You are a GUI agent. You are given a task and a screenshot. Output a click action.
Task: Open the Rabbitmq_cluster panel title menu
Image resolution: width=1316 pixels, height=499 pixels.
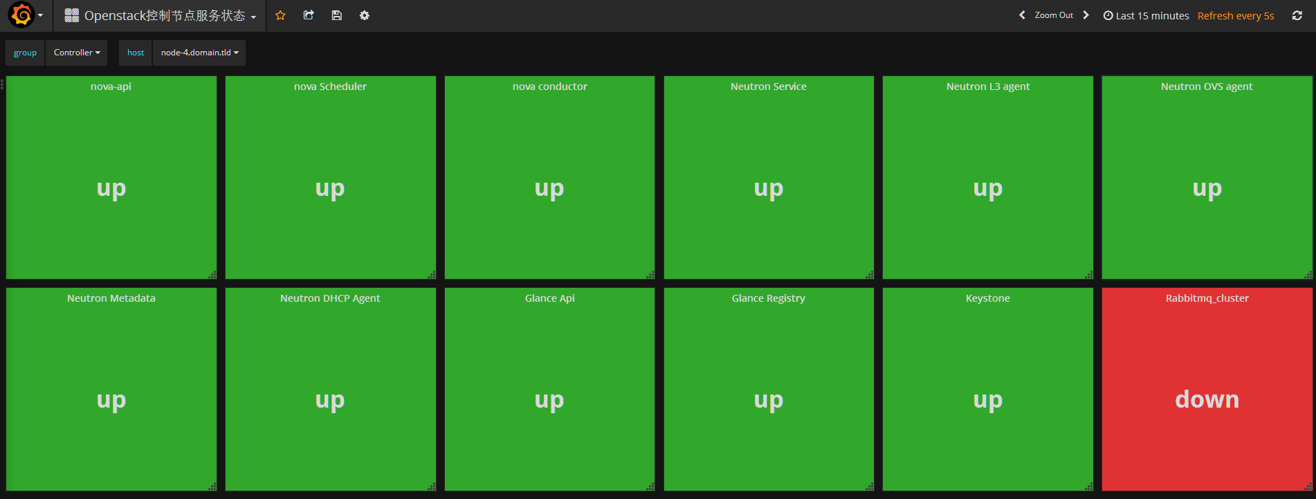1207,298
